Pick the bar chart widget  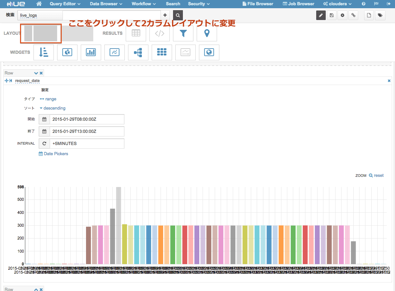[x=91, y=52]
